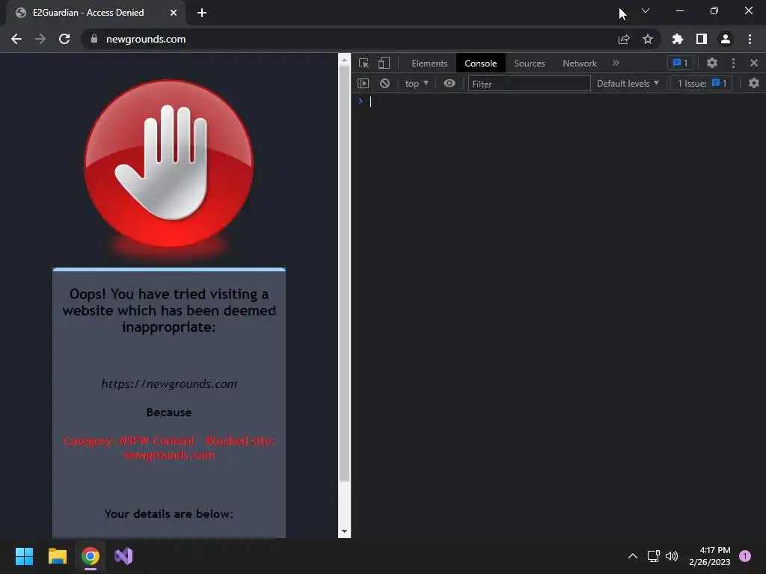
Task: Click the browser forward arrow
Action: 40,39
